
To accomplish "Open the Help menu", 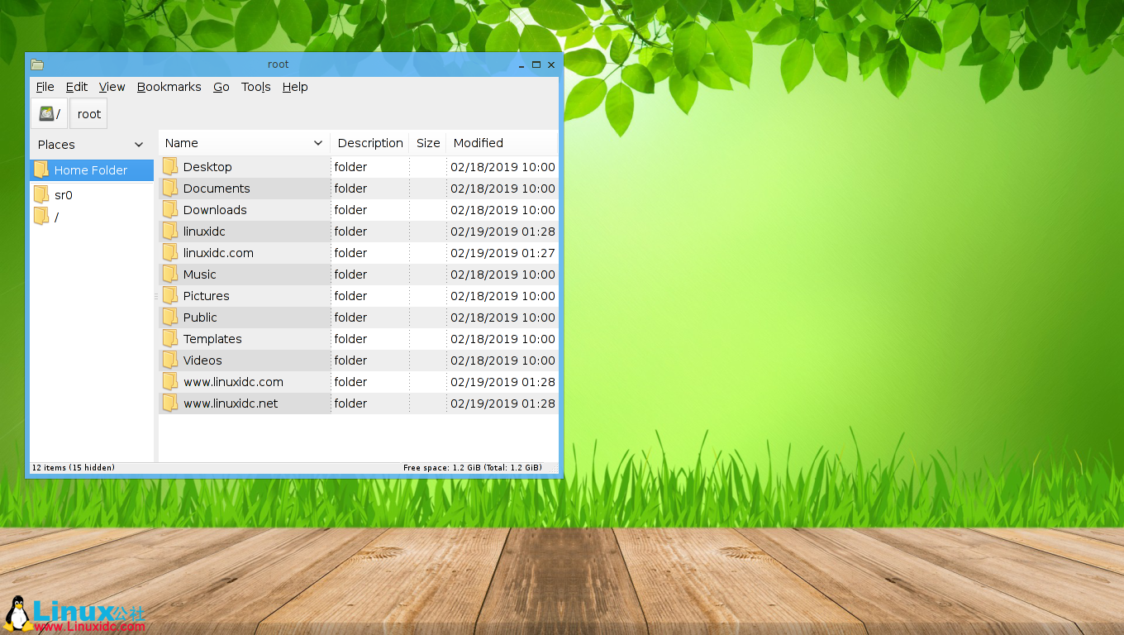I will pos(295,87).
